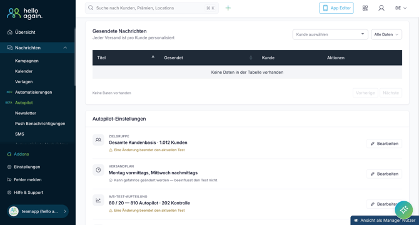Image resolution: width=419 pixels, height=225 pixels.
Task: Click the Einstellungen gear icon
Action: pos(9,167)
